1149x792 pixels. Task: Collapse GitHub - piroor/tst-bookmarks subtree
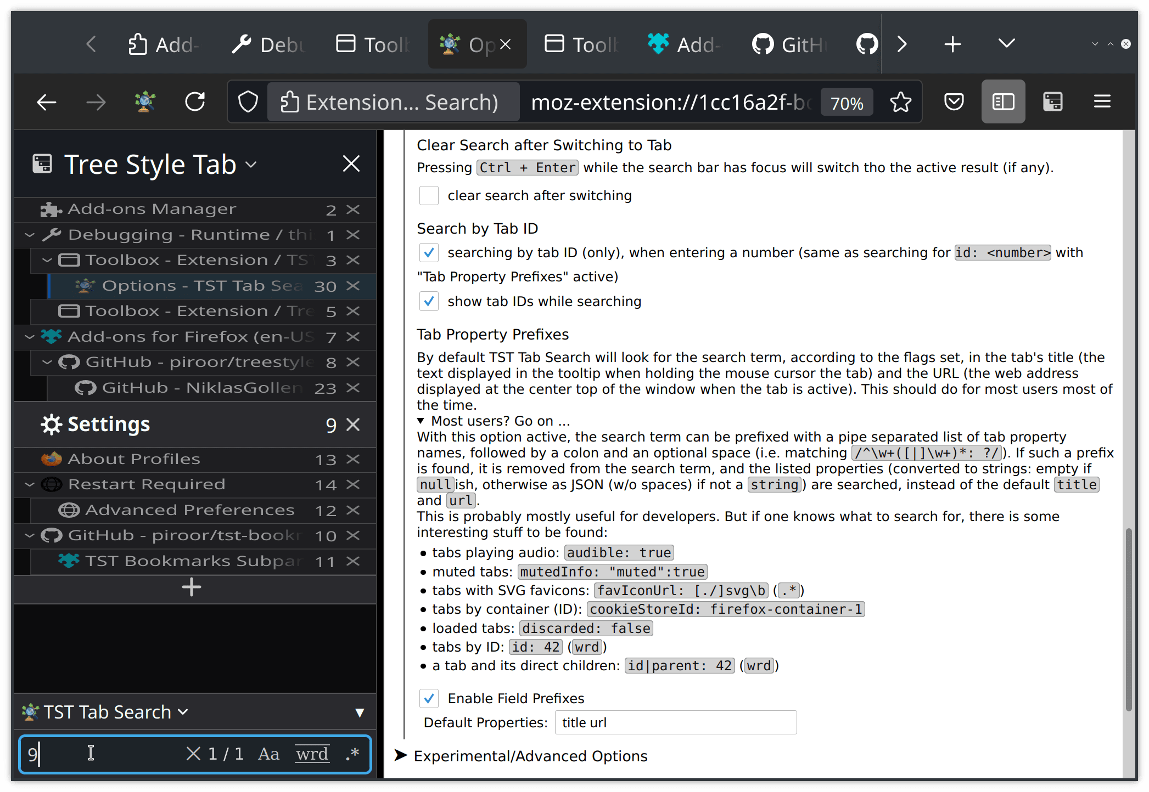coord(30,536)
